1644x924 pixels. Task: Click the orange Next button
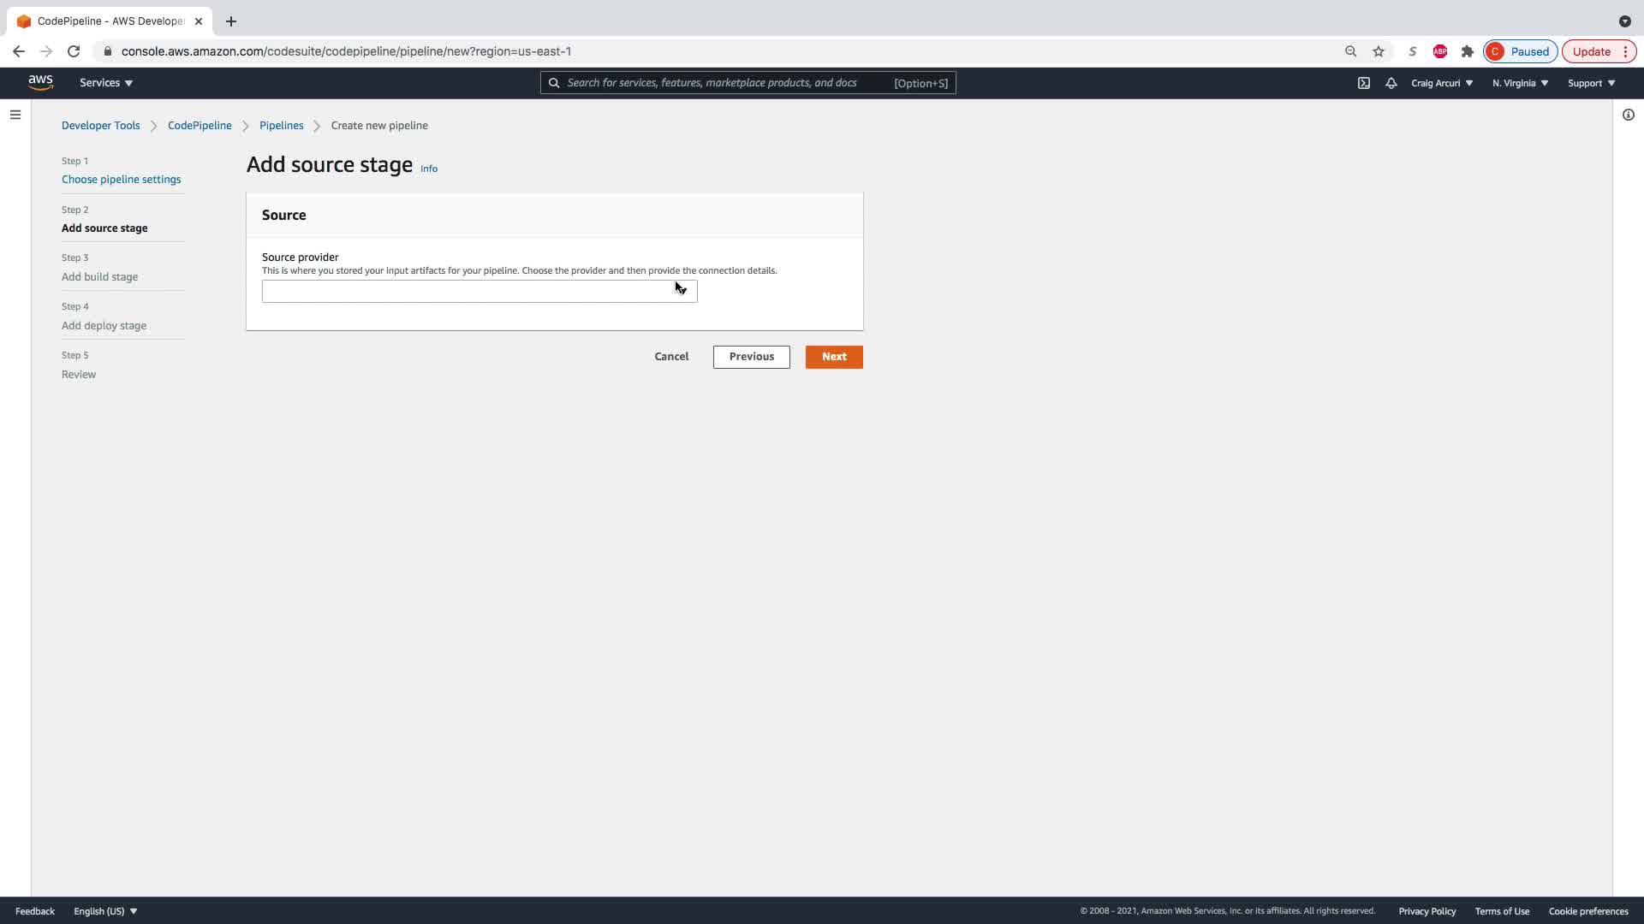(x=833, y=357)
